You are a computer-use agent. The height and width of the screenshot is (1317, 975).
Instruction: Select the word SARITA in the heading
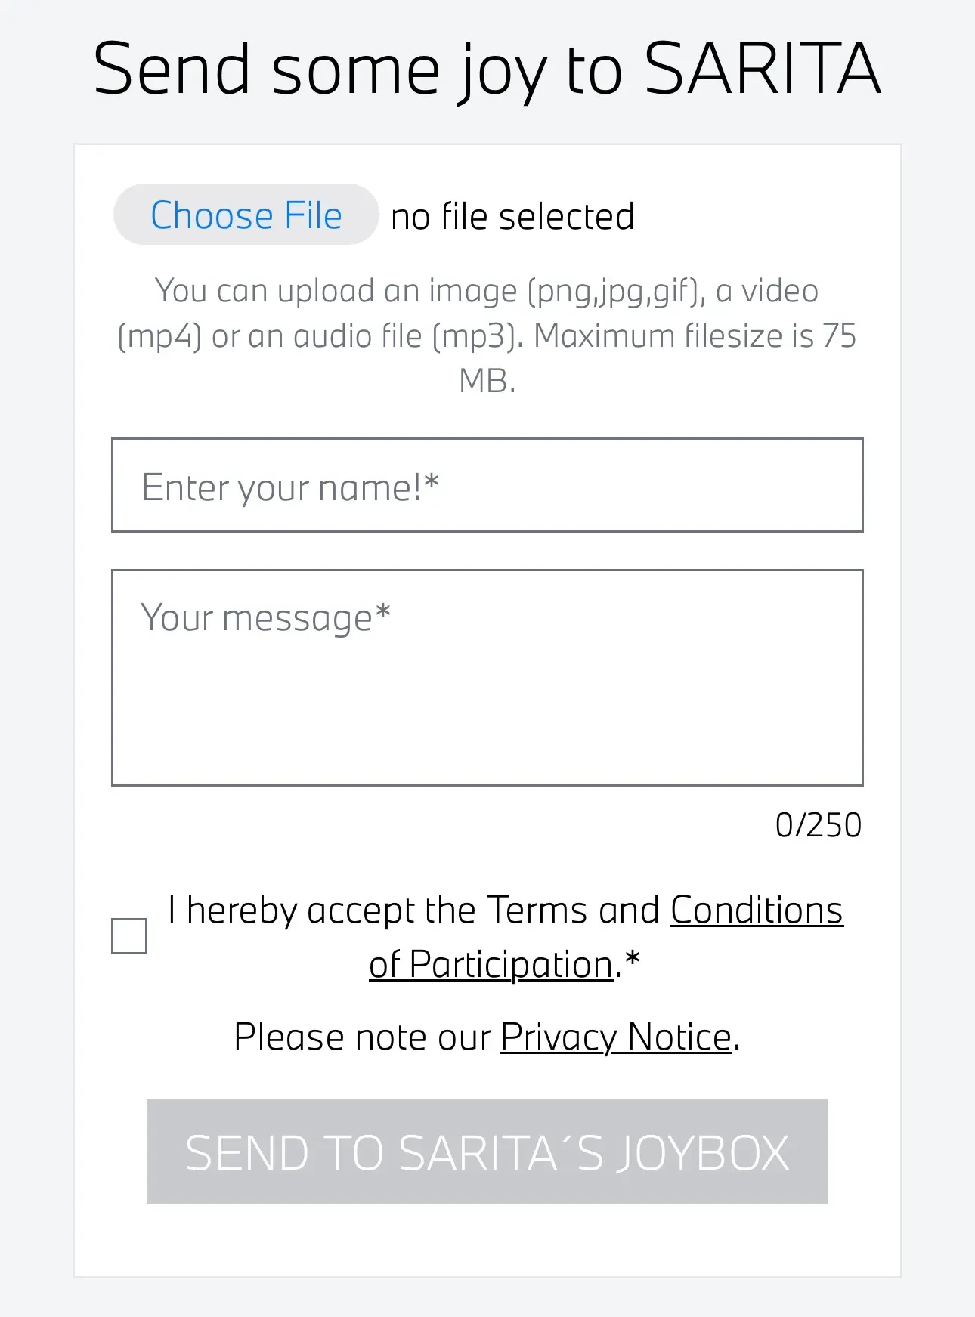(763, 68)
